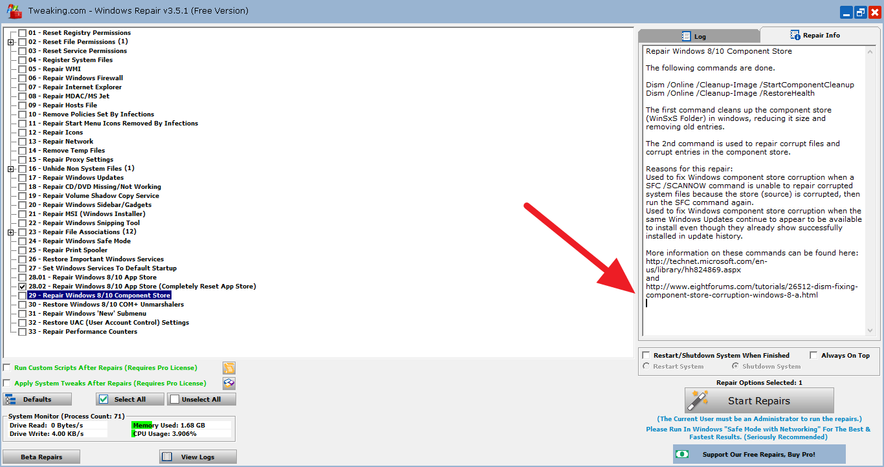Check 29 - Repair Windows 8/10 Component Store box
Screen dimensions: 884x467
click(x=23, y=296)
